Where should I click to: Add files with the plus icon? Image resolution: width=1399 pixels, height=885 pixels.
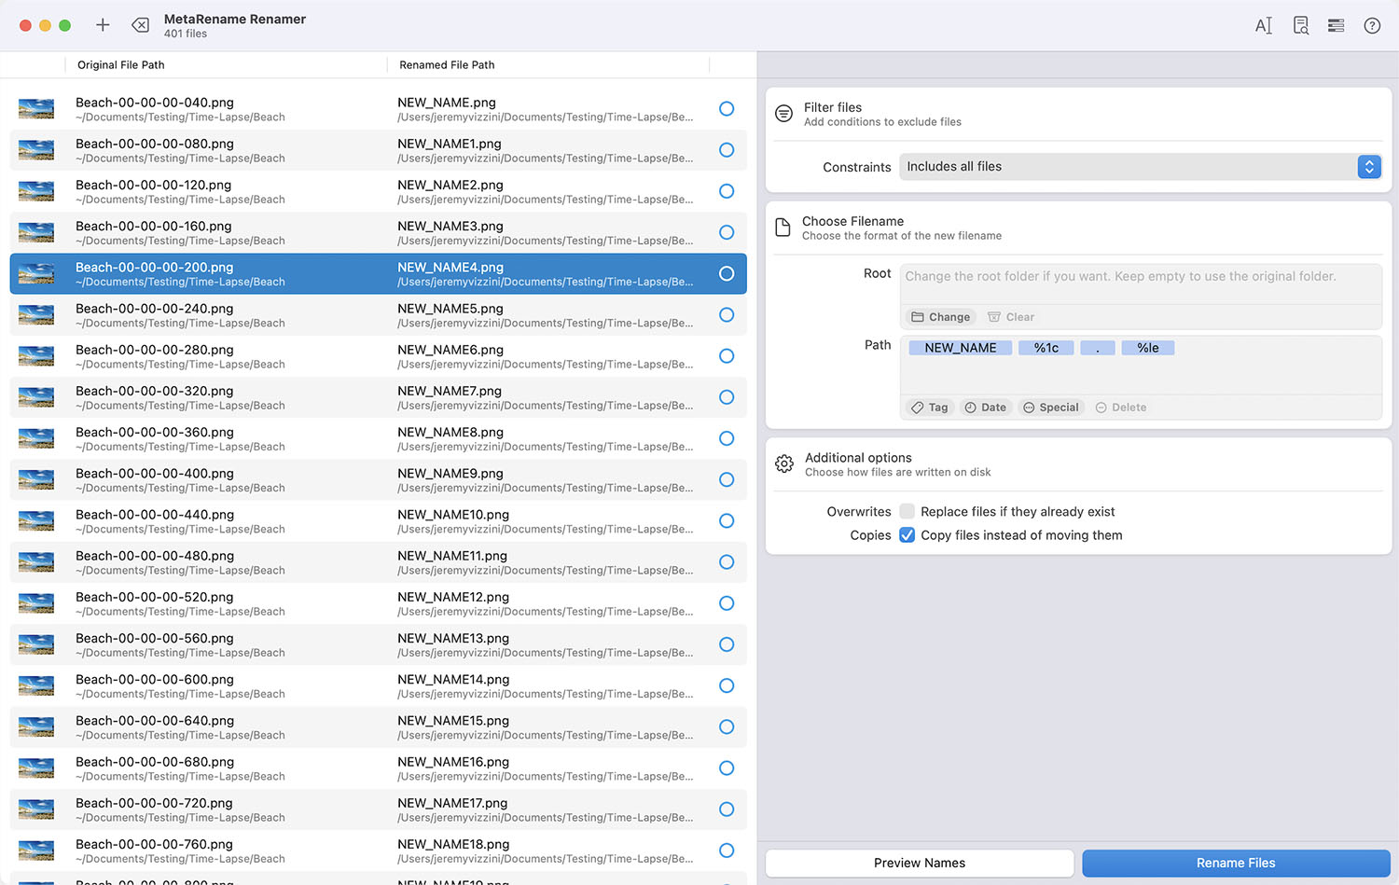(x=103, y=25)
